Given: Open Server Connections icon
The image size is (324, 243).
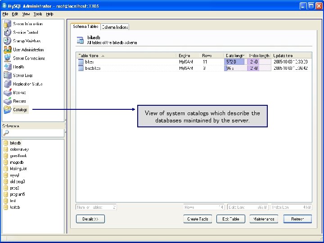Looking at the screenshot, I should (x=8, y=58).
